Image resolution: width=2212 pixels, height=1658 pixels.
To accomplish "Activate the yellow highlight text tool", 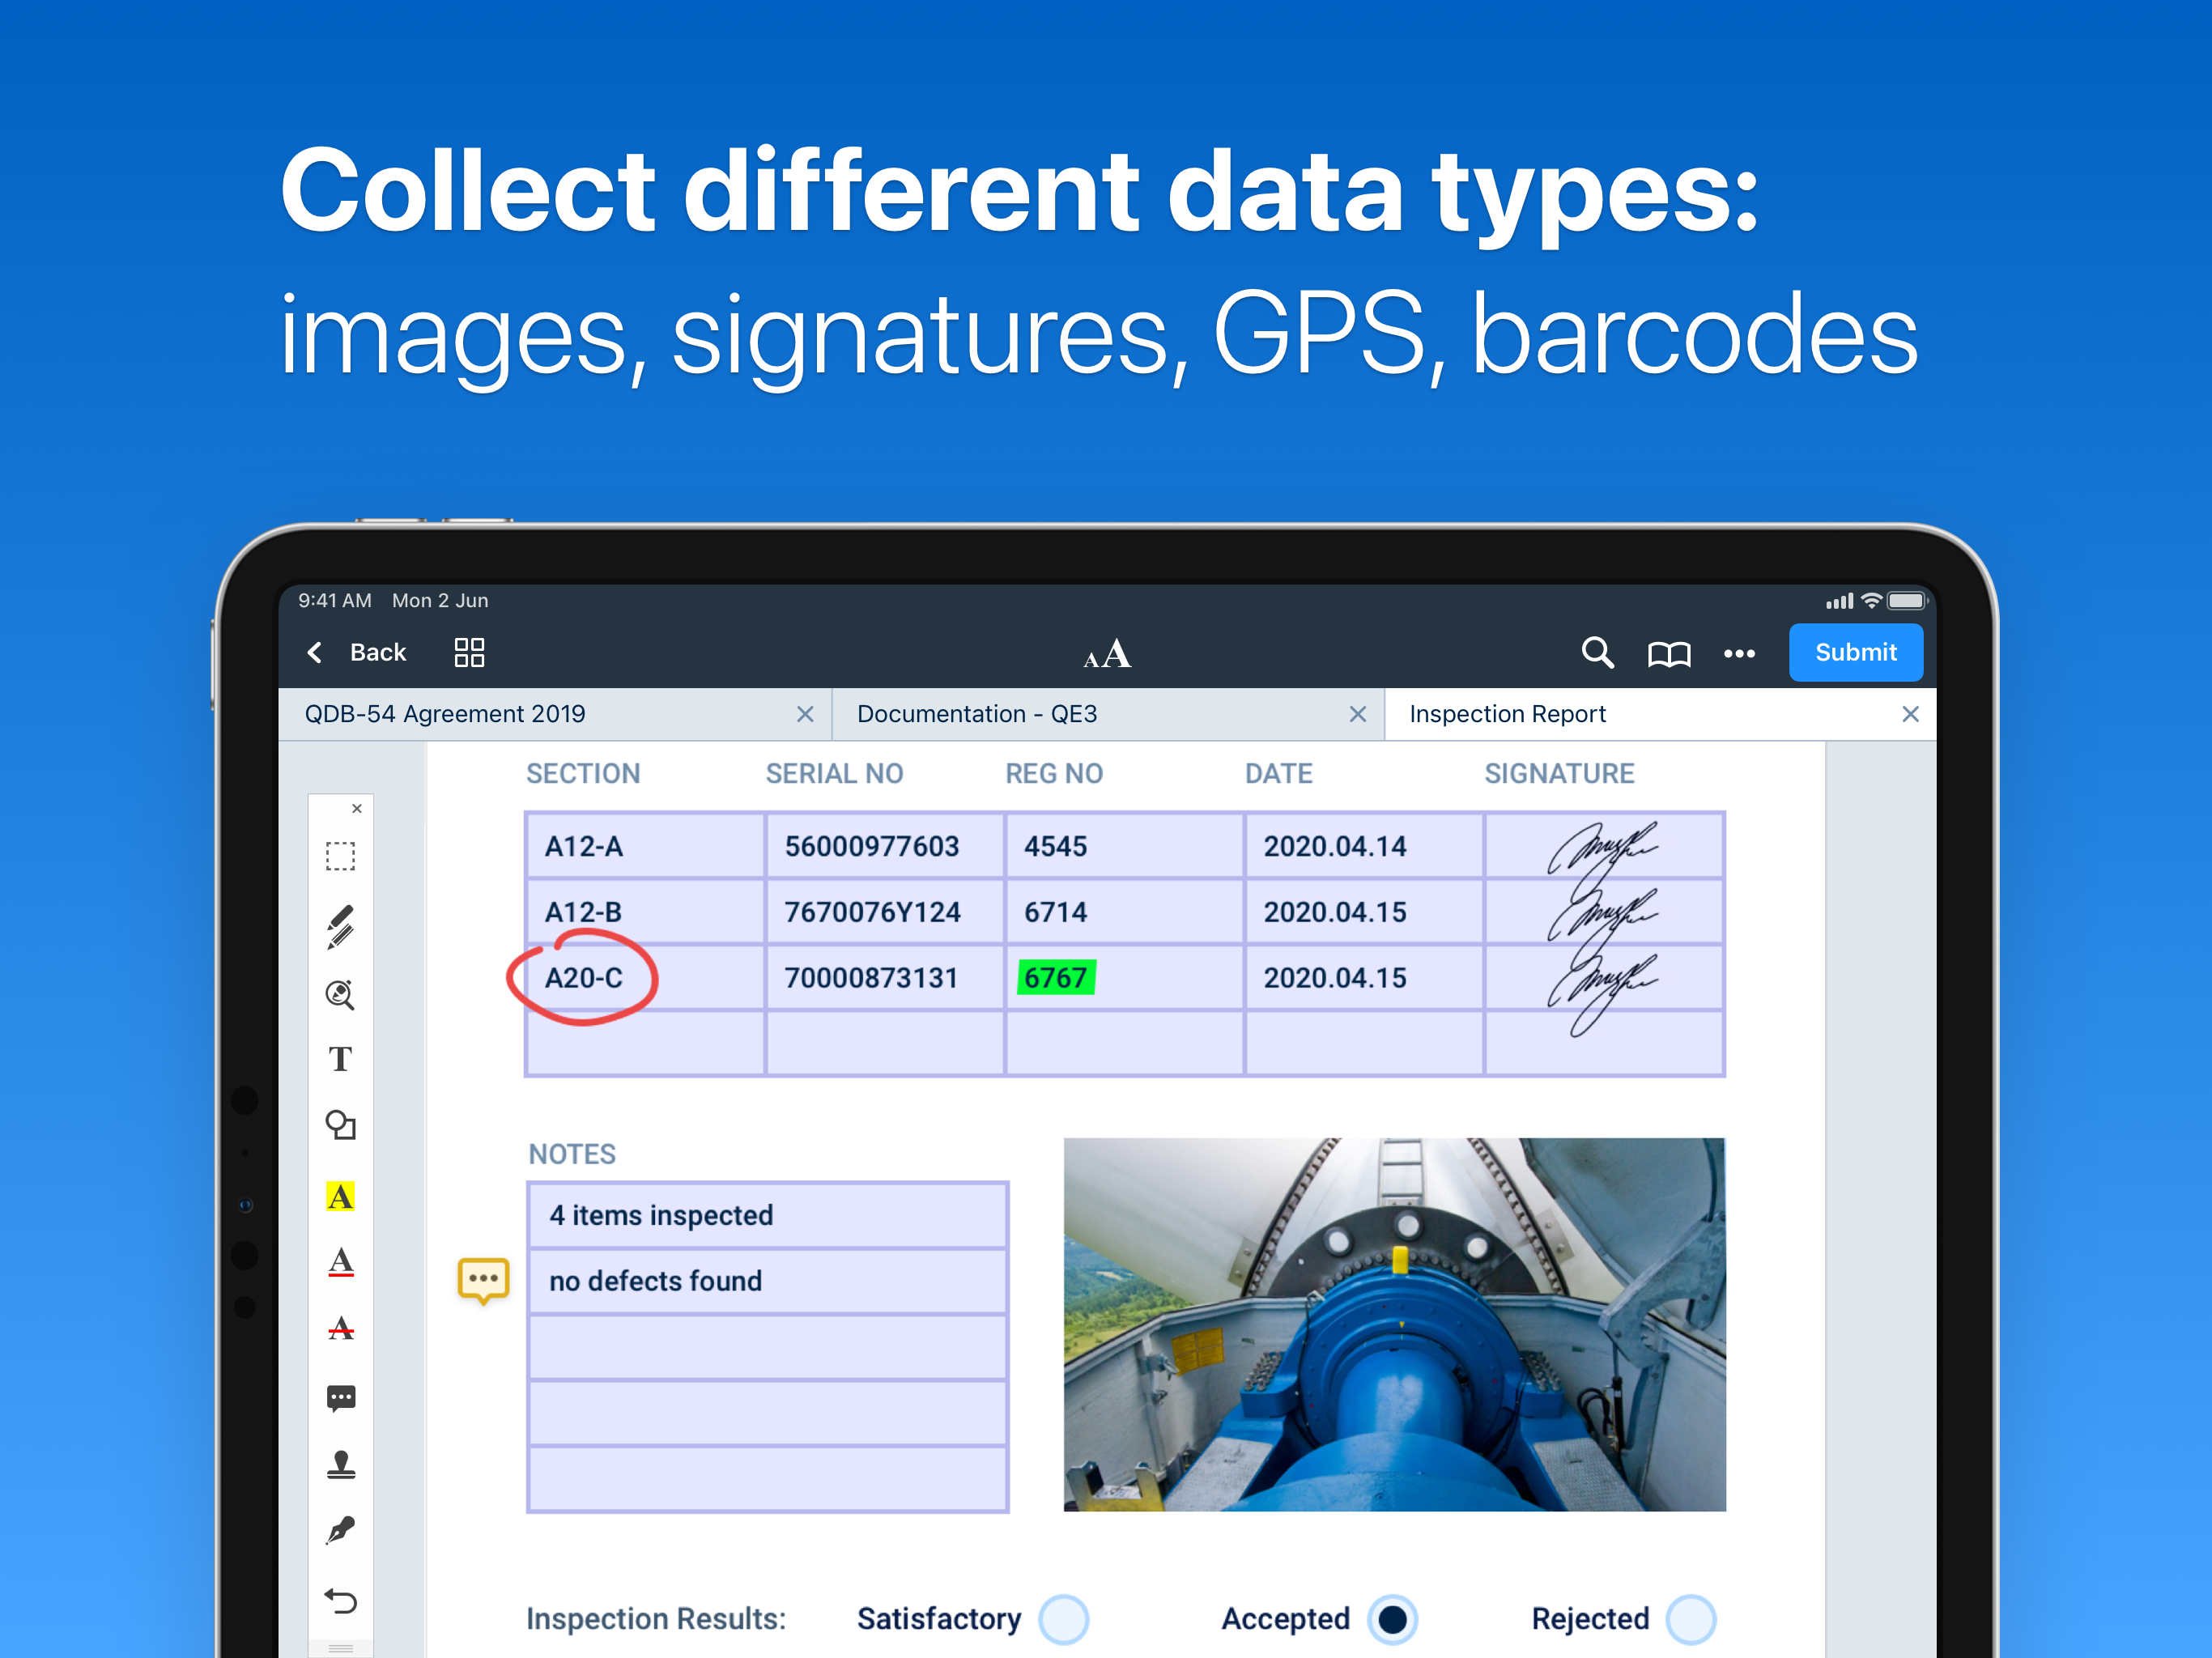I will point(340,1196).
